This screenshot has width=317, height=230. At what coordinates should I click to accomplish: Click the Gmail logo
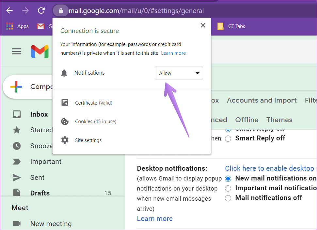pyautogui.click(x=40, y=51)
